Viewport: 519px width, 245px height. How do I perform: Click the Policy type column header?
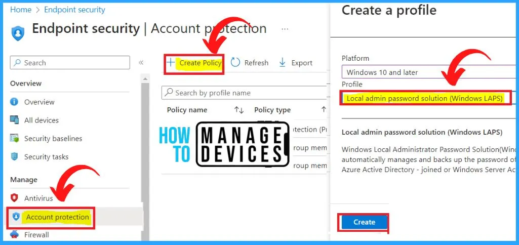(272, 110)
